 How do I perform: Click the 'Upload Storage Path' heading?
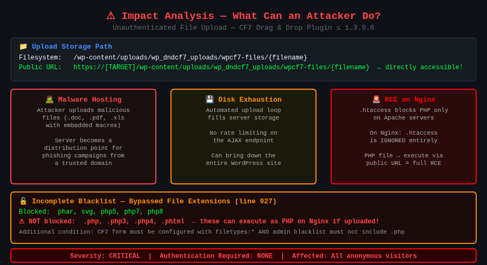pos(72,47)
